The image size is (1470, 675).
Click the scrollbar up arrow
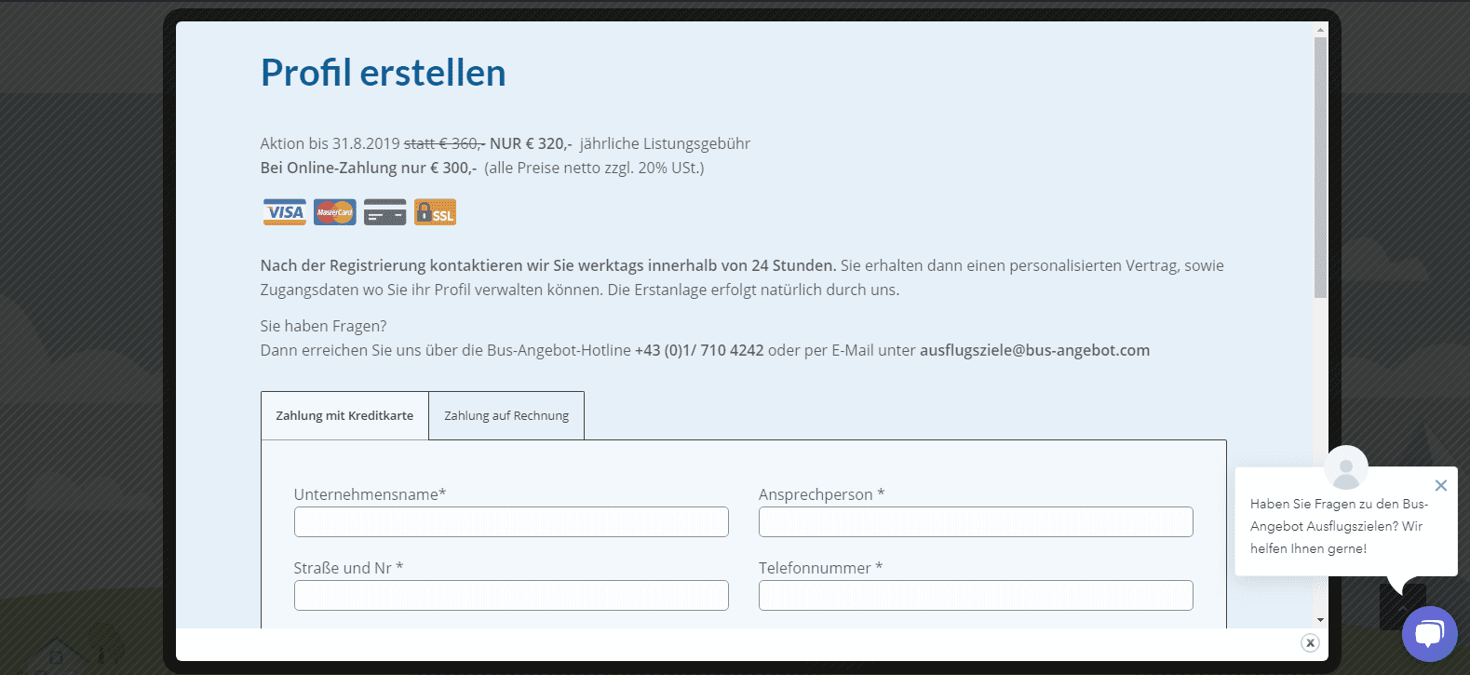[1320, 30]
